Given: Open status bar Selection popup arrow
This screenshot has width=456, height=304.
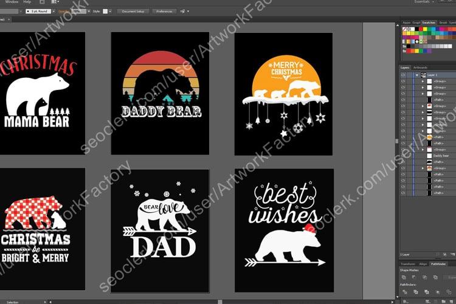Looking at the screenshot, I should pyautogui.click(x=45, y=302).
